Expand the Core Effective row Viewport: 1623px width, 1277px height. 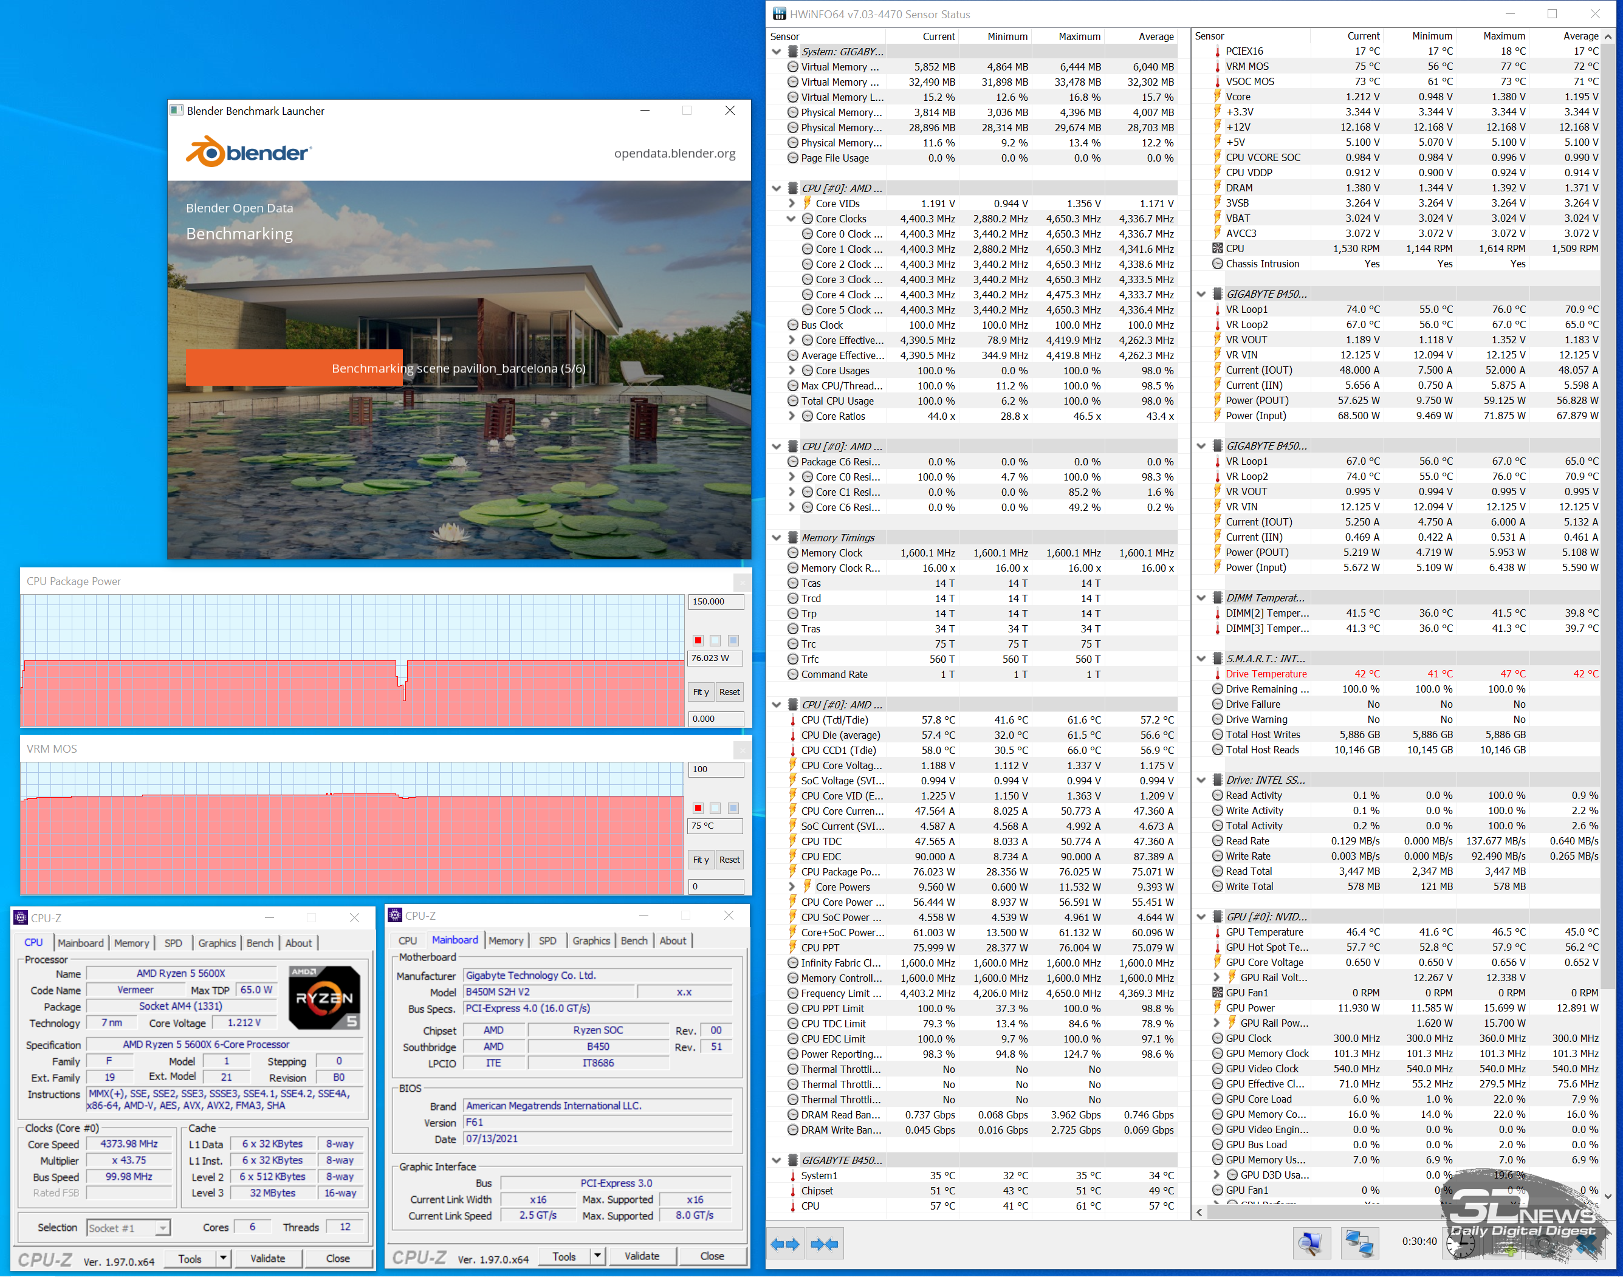coord(791,340)
